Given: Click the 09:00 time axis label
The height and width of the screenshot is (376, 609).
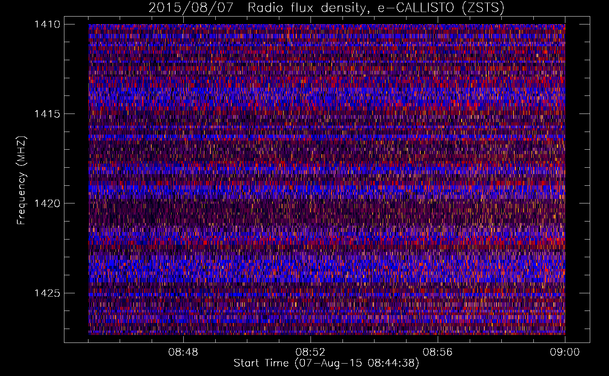Looking at the screenshot, I should click(565, 352).
